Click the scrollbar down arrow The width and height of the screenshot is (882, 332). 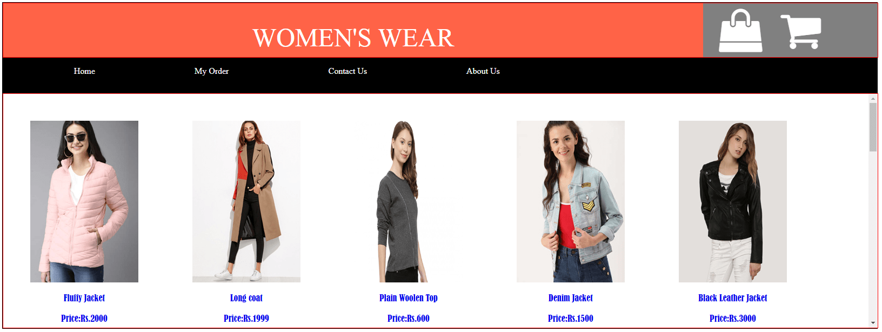pos(873,323)
